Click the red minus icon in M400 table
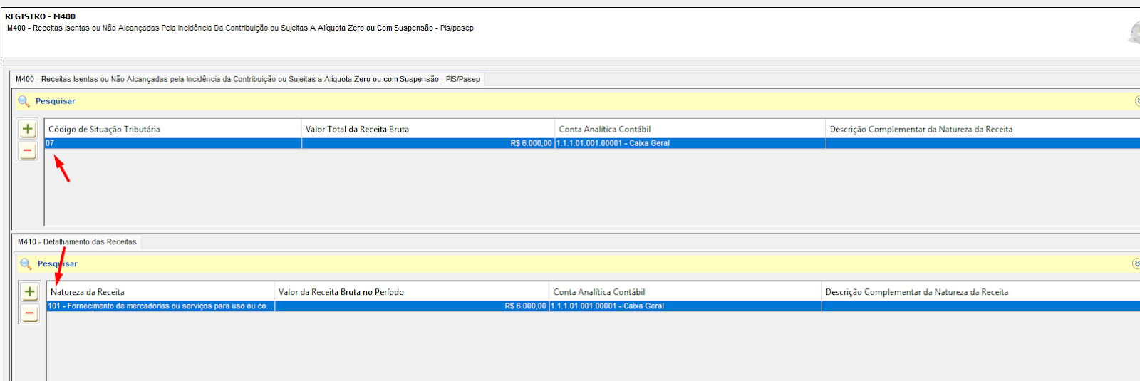 coord(27,150)
